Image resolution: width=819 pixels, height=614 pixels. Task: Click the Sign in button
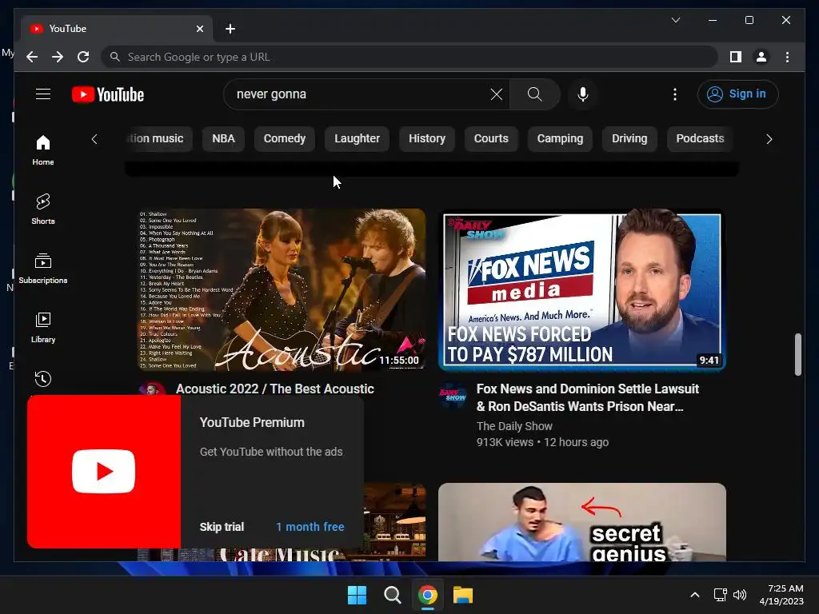click(x=737, y=94)
